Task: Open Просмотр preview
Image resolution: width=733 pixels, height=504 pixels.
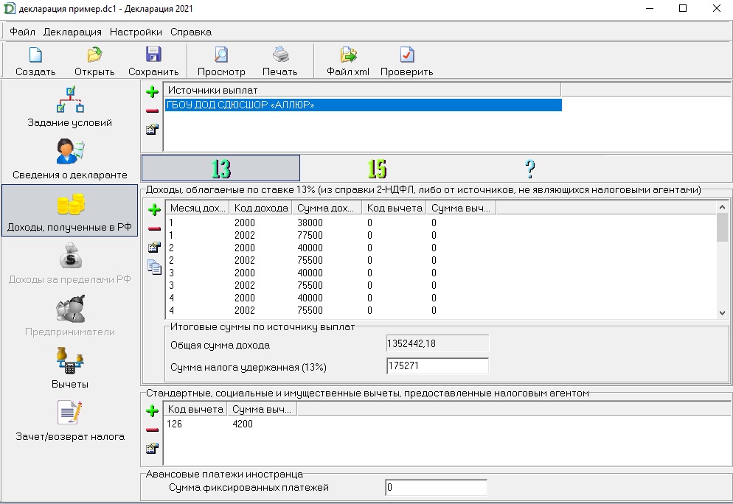Action: (x=221, y=60)
